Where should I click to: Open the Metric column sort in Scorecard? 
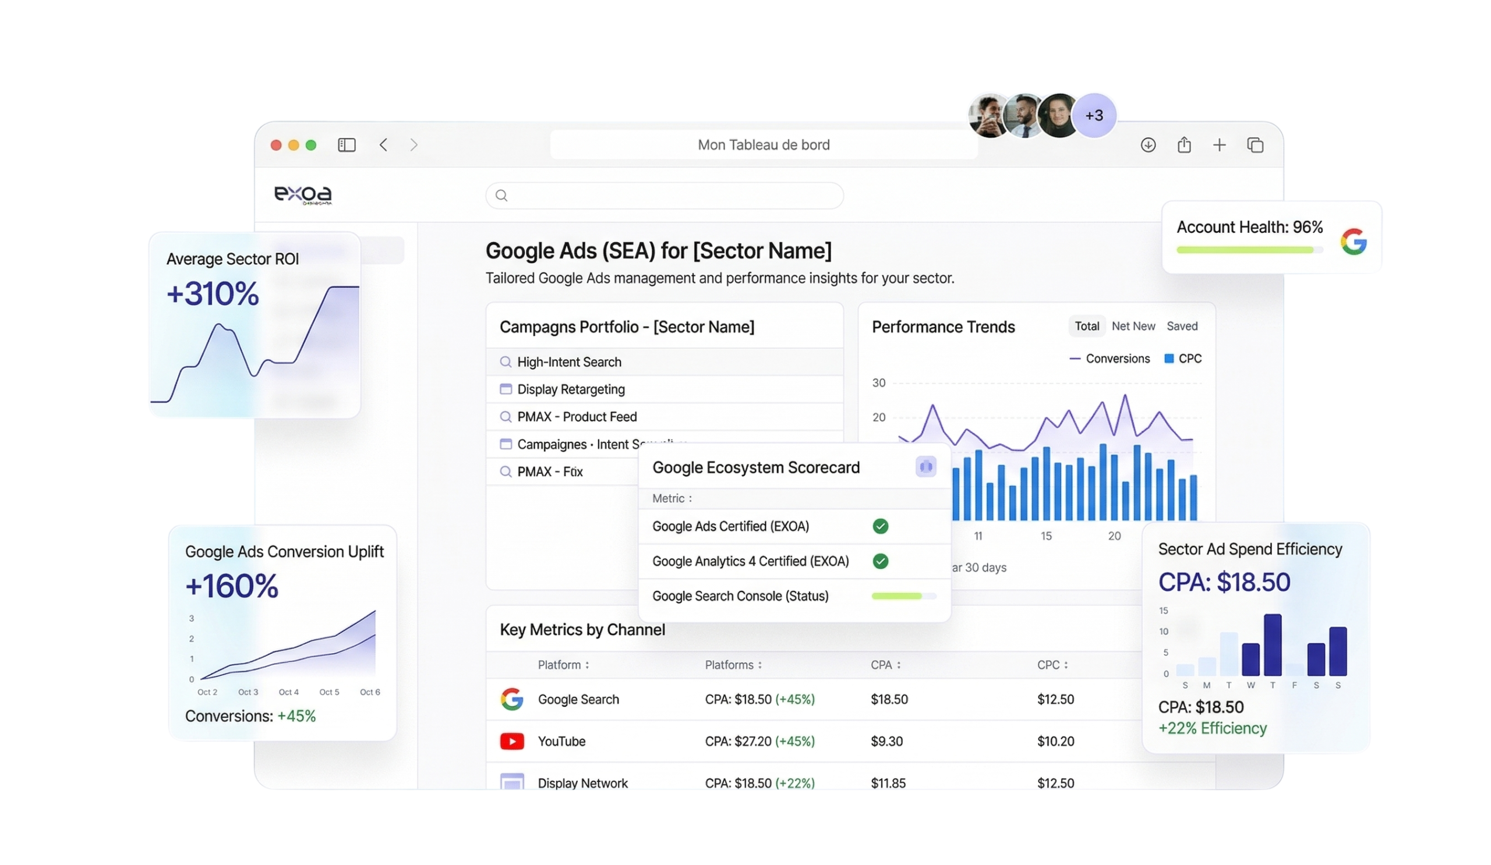coord(672,498)
